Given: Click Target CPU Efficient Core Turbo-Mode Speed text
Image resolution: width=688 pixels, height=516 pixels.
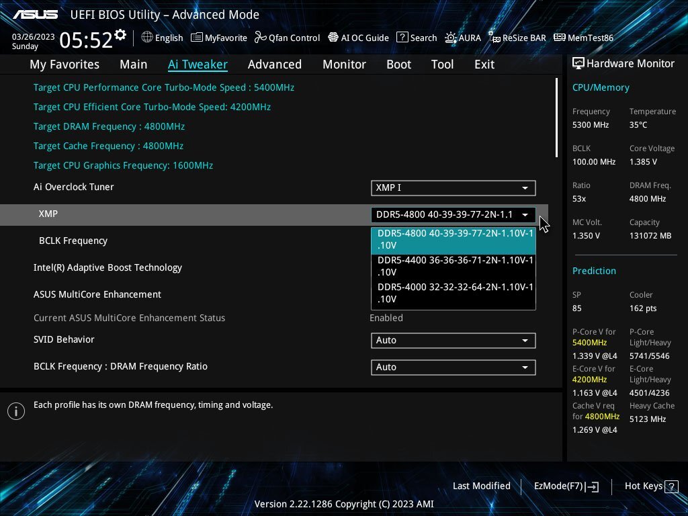Looking at the screenshot, I should [x=152, y=107].
